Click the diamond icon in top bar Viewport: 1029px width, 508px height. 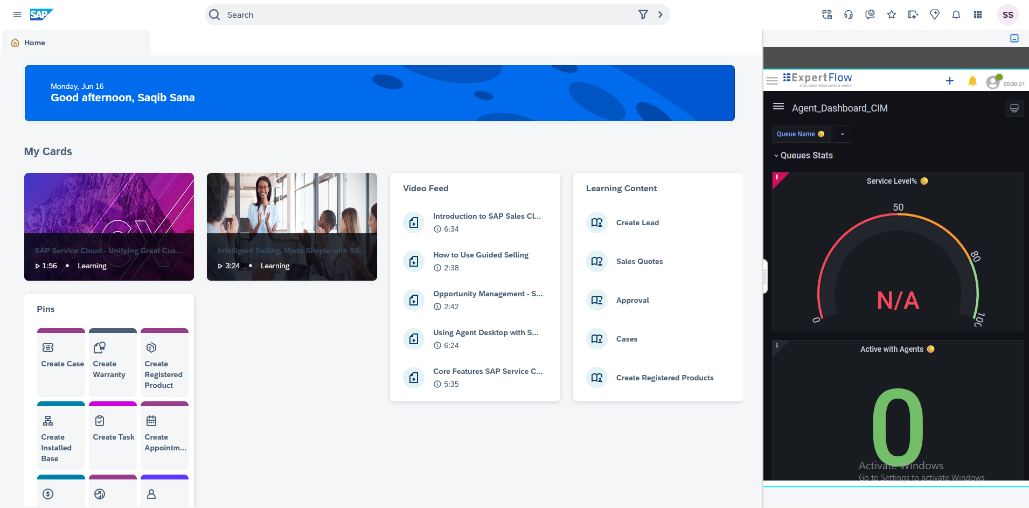point(935,15)
